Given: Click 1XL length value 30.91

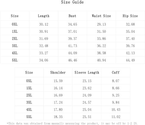Looking at the screenshot, I should (x=44, y=31).
